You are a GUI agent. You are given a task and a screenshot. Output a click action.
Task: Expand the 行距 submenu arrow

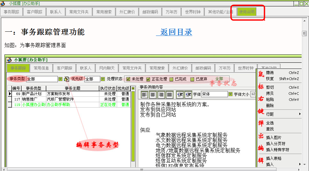point(300,114)
